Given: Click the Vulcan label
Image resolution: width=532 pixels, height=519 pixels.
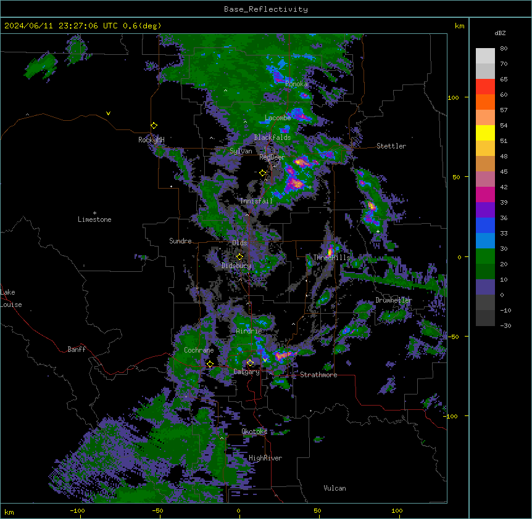Looking at the screenshot, I should point(335,488).
